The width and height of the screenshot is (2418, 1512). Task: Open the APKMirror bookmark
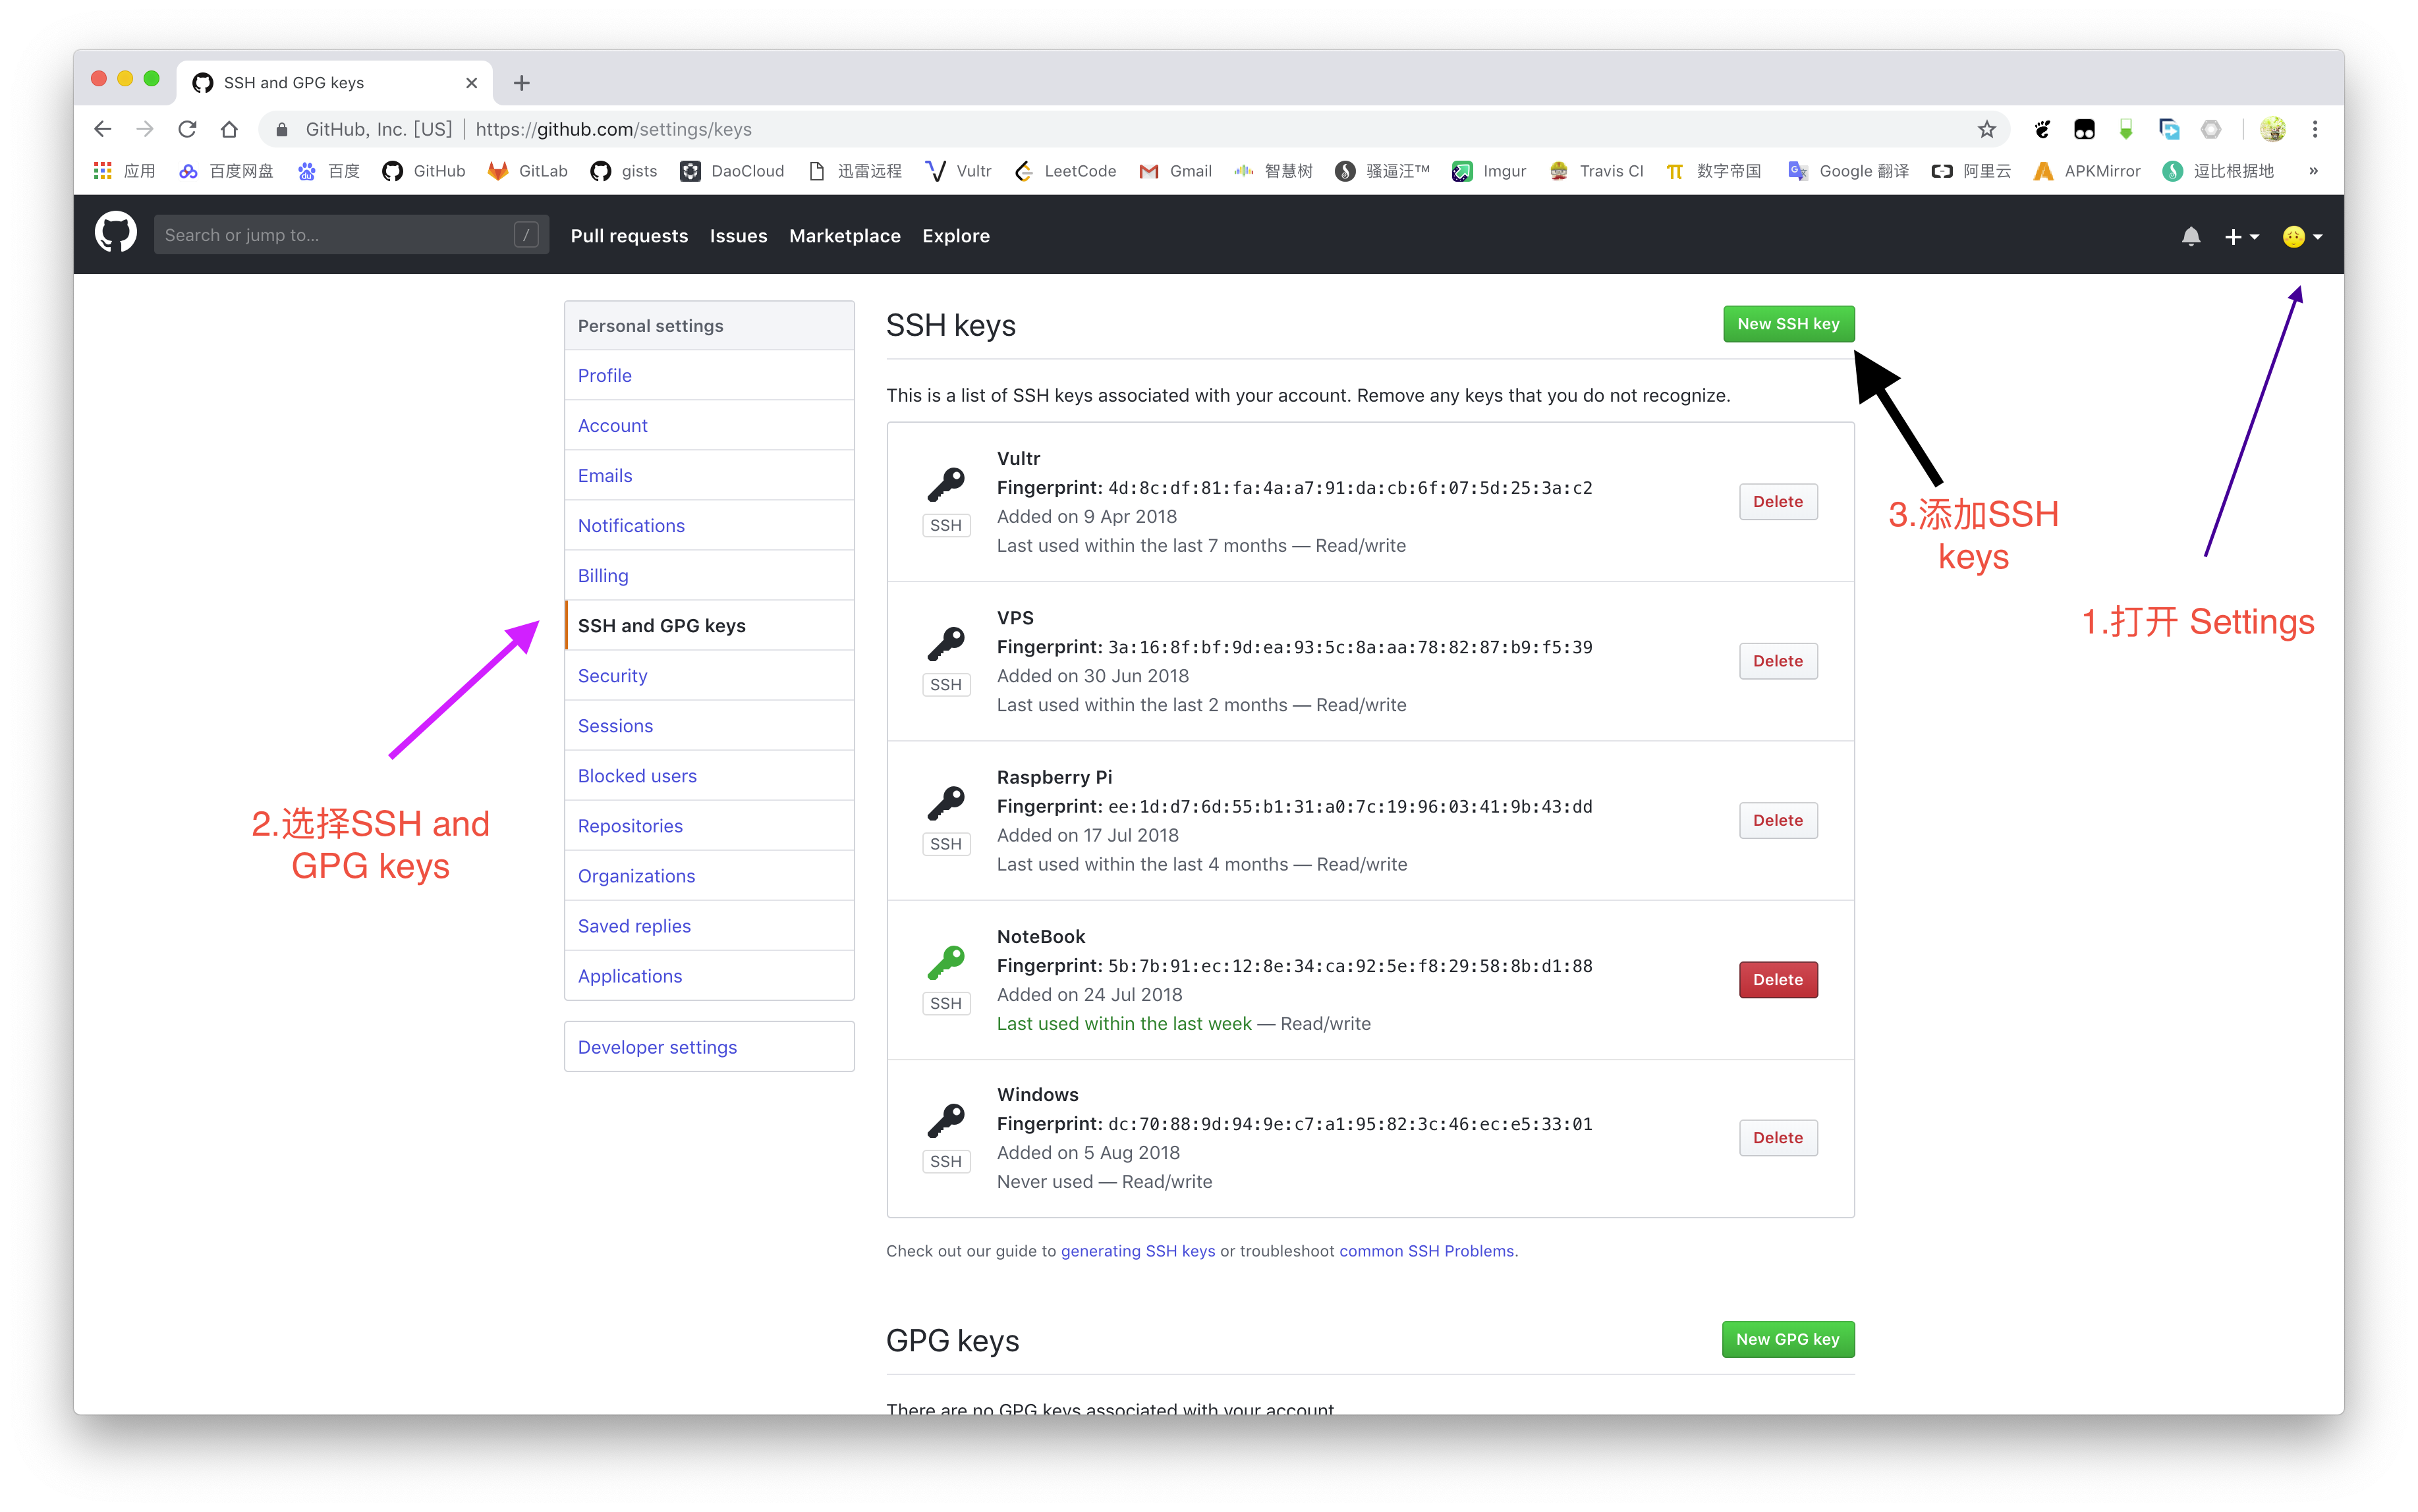(x=2087, y=171)
